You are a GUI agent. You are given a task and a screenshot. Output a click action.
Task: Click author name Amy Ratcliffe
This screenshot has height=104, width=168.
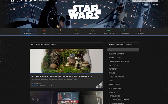38,83
